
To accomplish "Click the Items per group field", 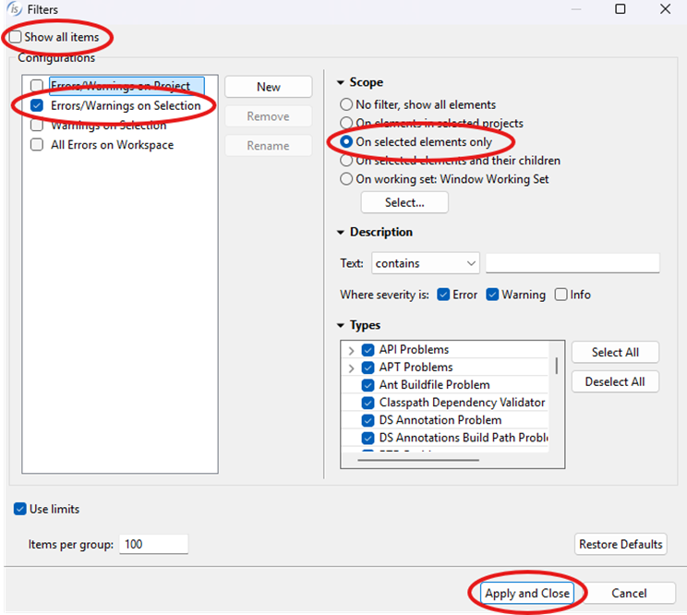I will point(153,544).
